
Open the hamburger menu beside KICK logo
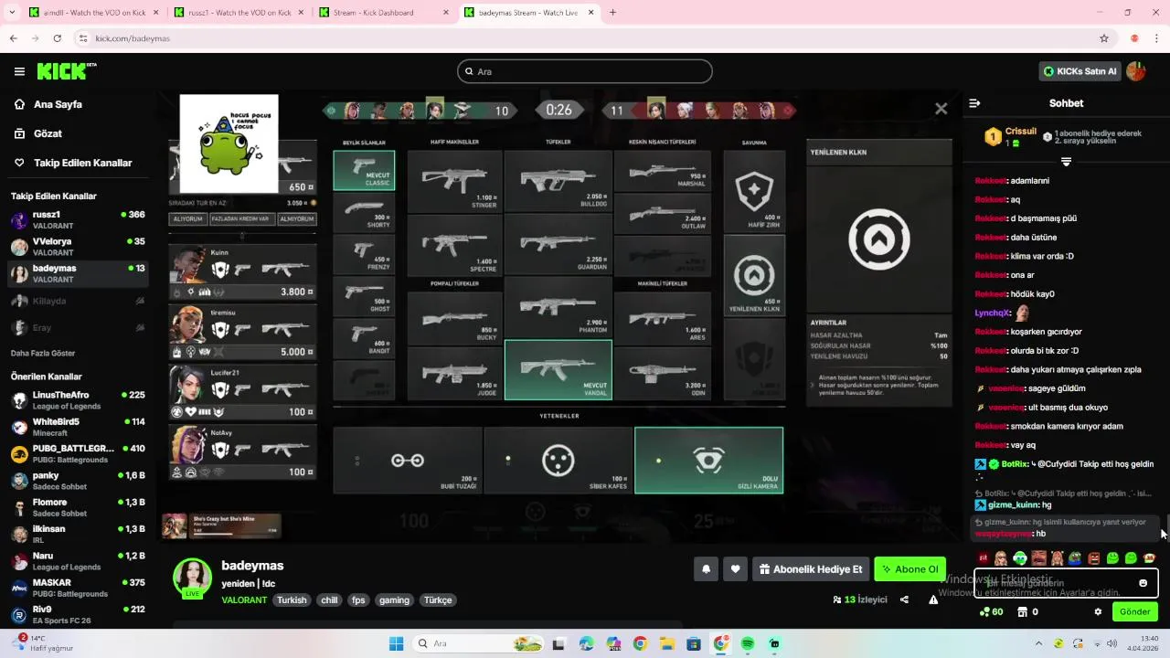(19, 71)
